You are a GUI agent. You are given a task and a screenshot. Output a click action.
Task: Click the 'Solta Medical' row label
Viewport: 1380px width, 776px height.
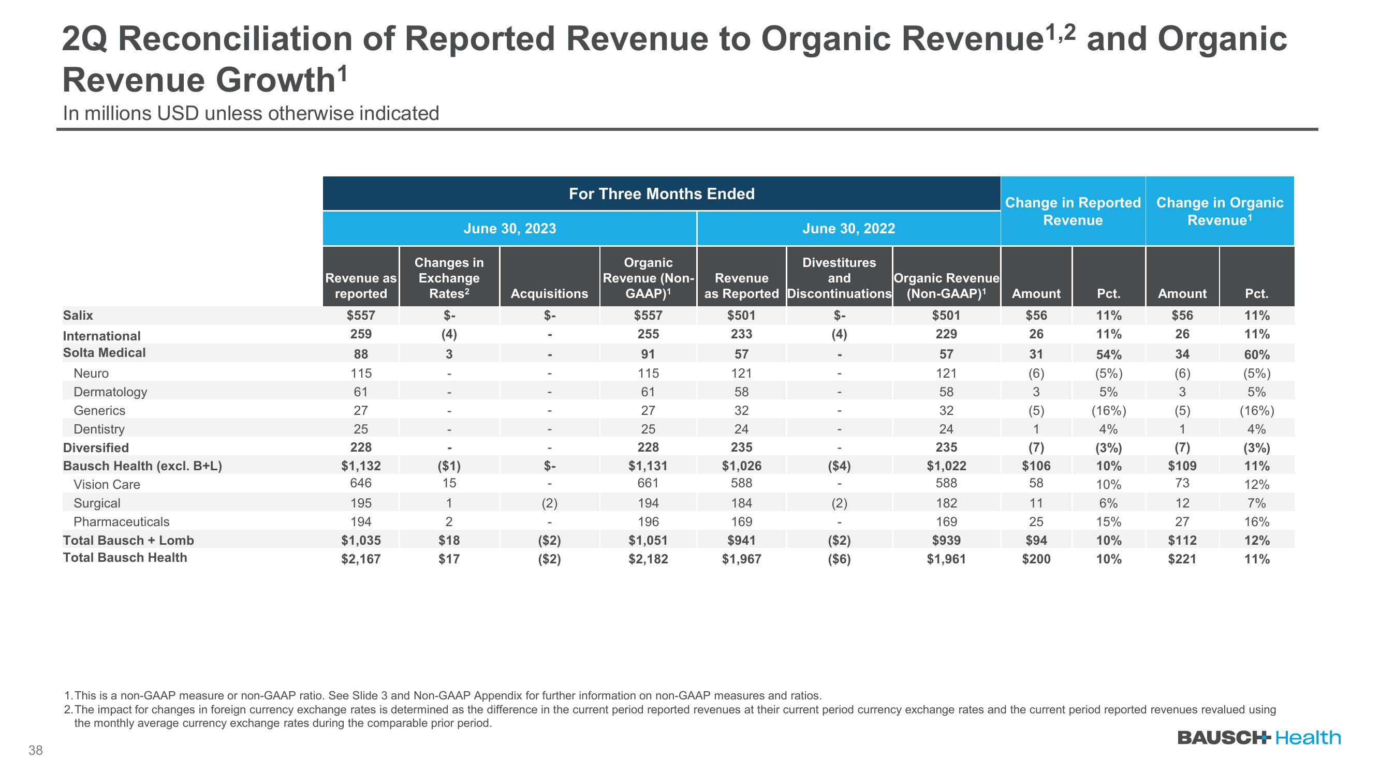104,353
